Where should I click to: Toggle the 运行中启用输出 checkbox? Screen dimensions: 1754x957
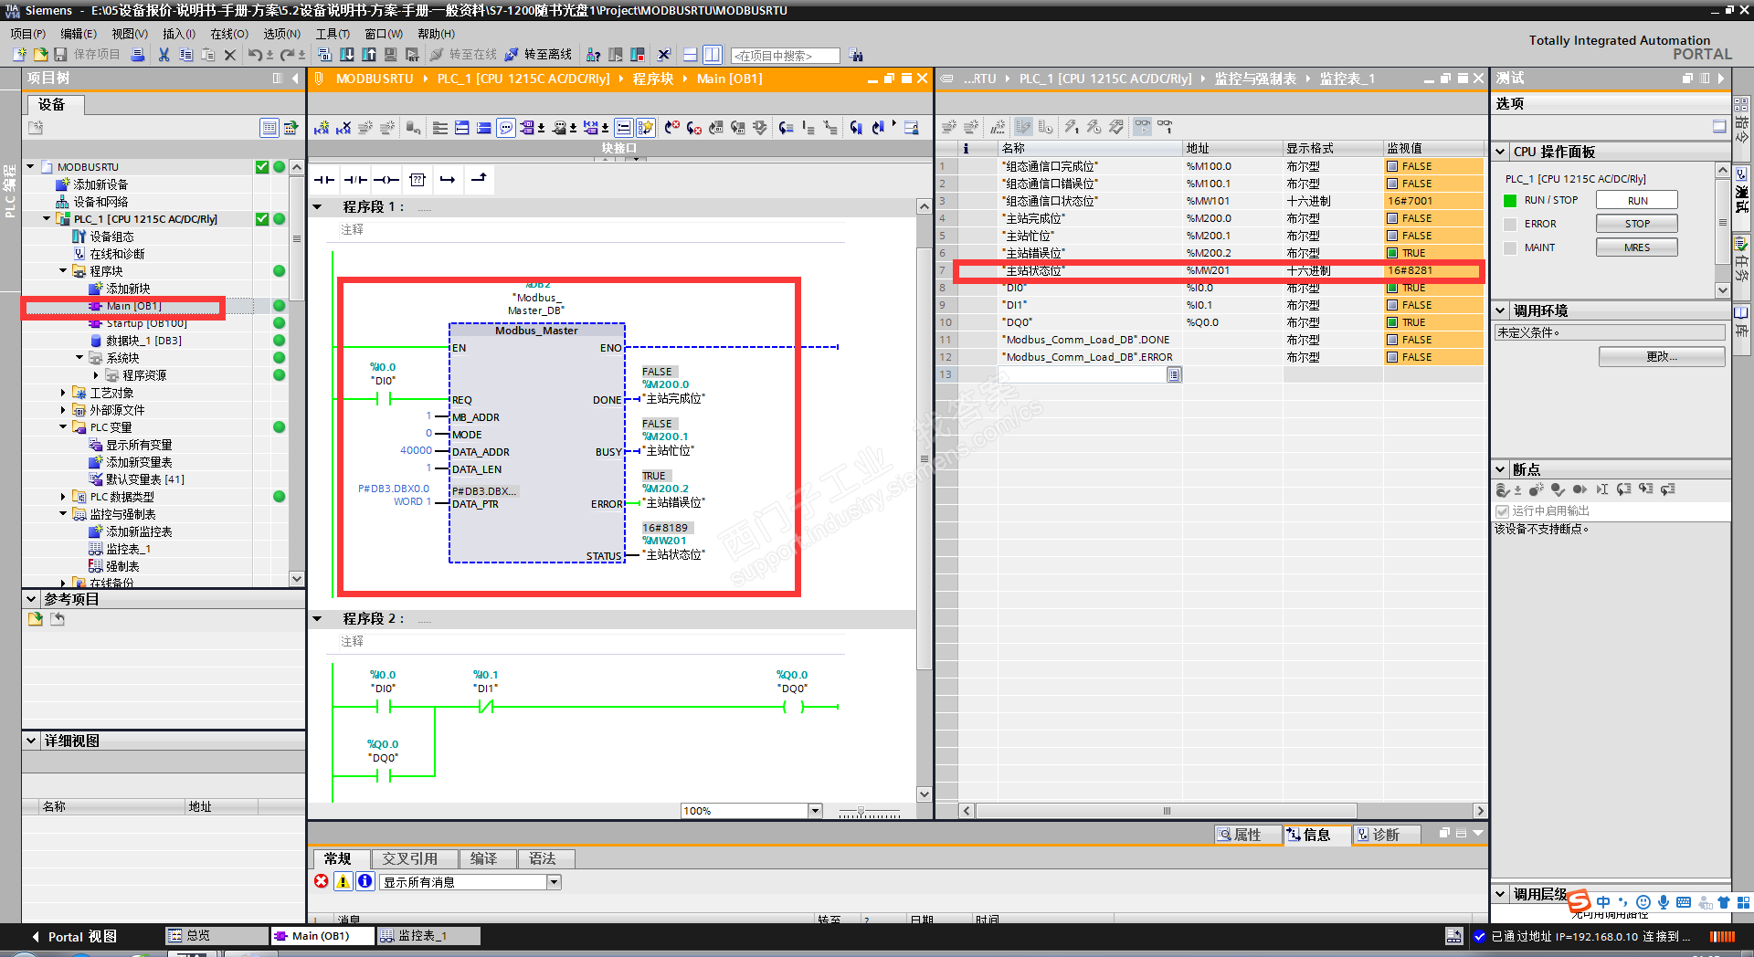click(x=1502, y=511)
